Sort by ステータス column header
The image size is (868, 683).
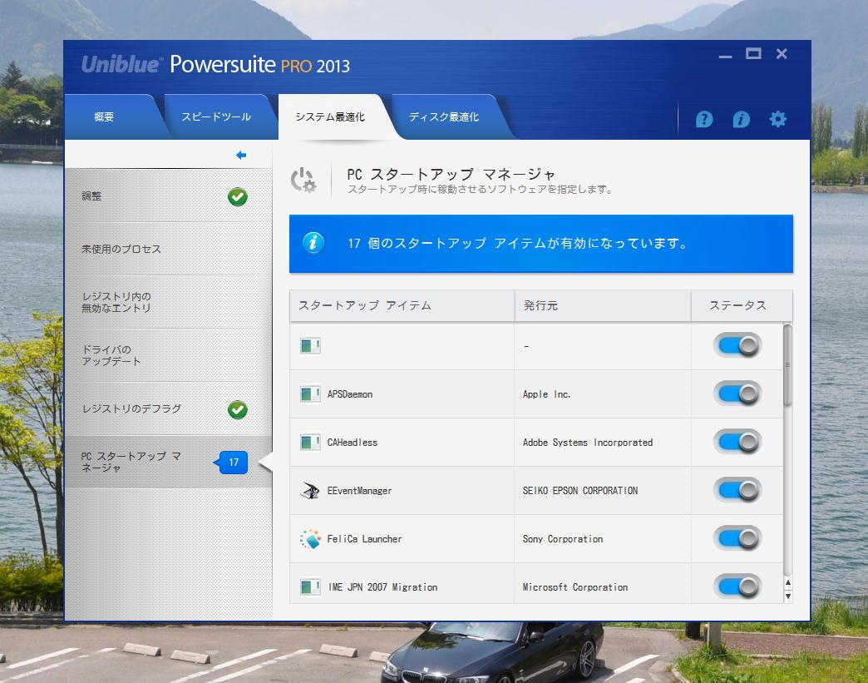click(742, 305)
